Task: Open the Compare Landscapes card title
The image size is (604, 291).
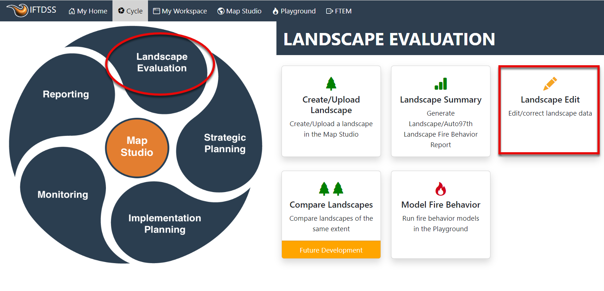Action: click(331, 205)
